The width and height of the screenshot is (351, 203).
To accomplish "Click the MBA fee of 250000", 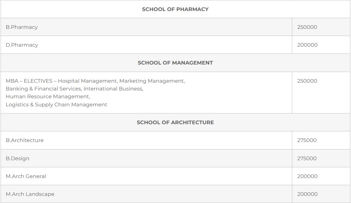I will coord(307,81).
